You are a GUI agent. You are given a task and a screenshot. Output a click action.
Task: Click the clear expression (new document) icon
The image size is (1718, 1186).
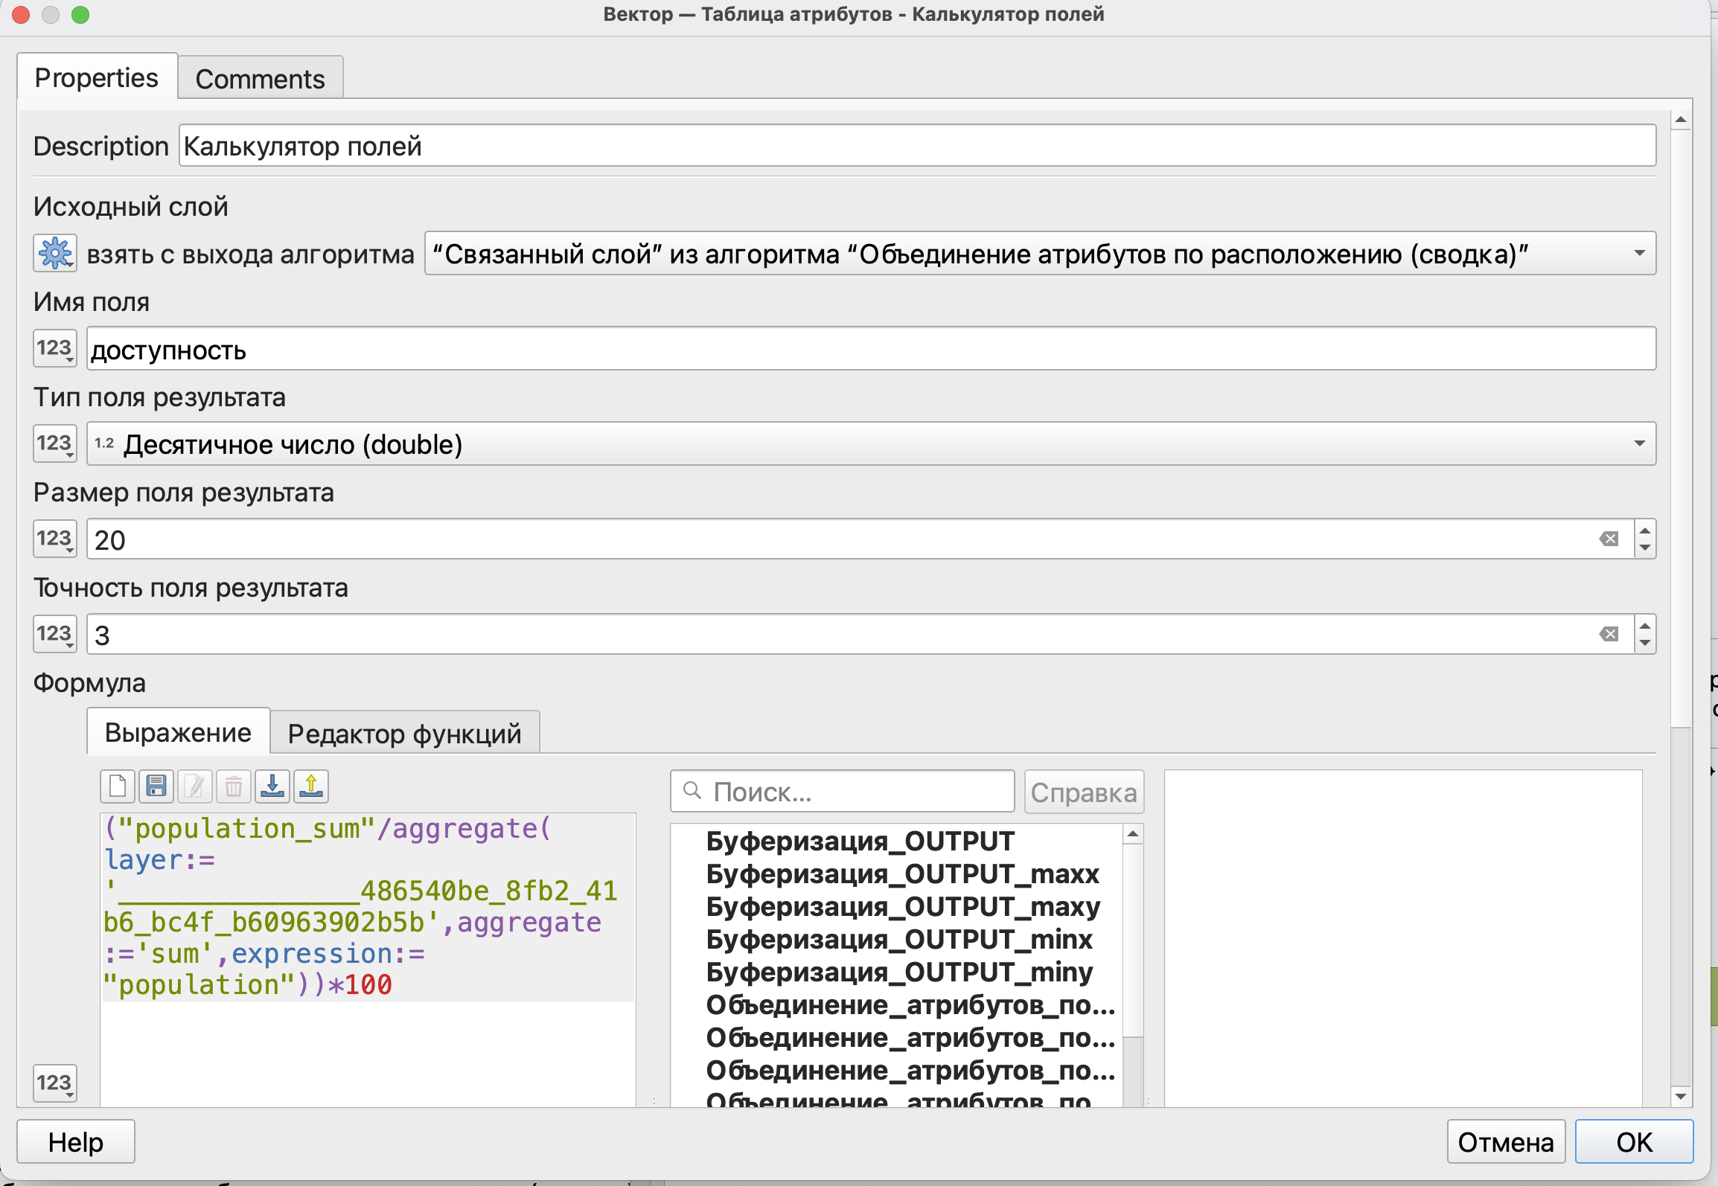pos(118,786)
